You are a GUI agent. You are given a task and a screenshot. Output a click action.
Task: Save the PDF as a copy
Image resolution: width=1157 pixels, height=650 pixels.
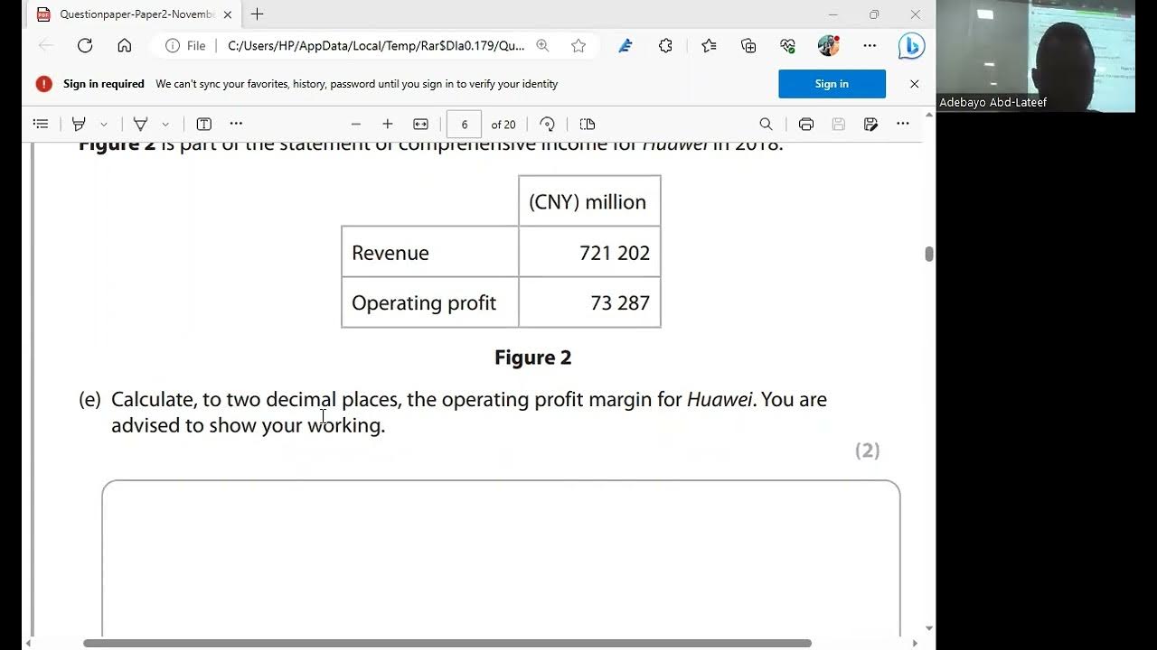(870, 124)
